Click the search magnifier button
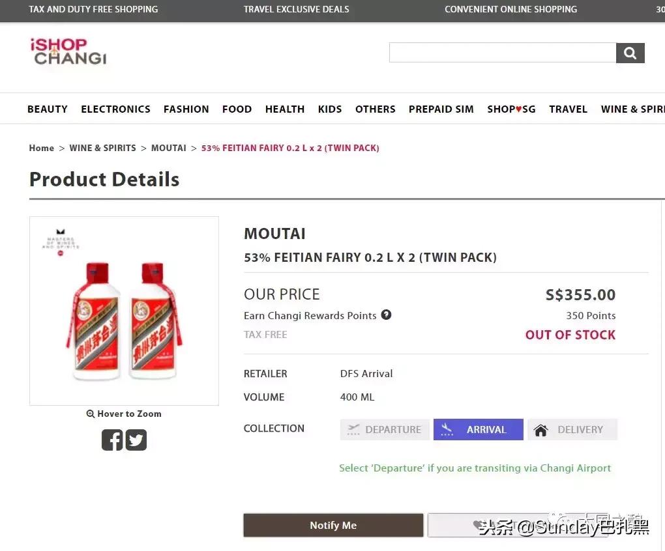Screen dimensions: 665x551 click(630, 53)
